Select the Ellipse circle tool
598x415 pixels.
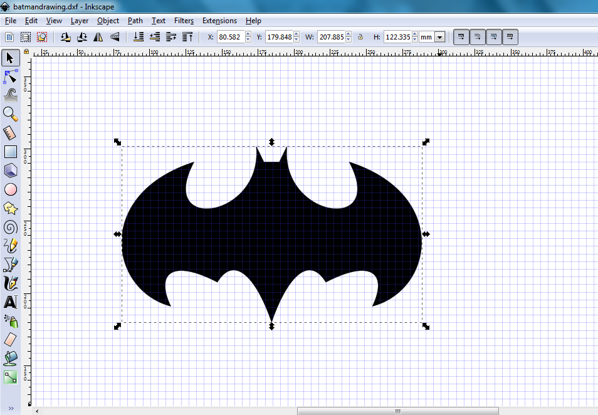coord(10,189)
